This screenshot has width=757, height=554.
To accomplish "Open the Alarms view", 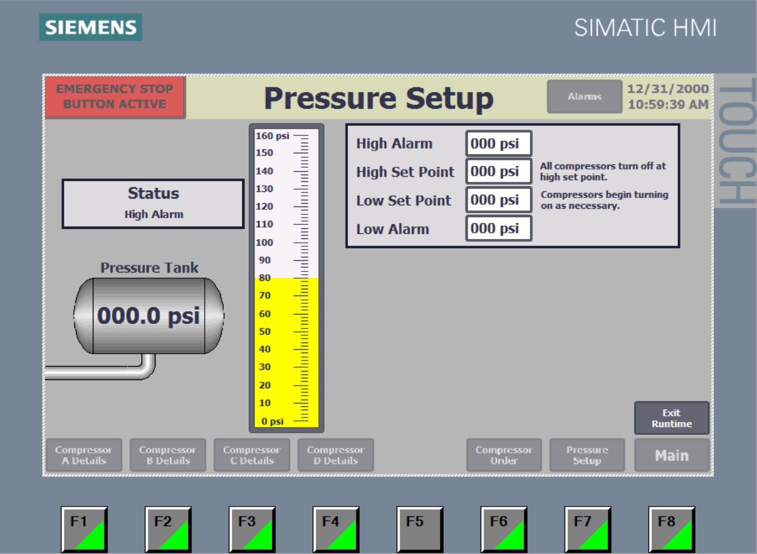I will 584,96.
